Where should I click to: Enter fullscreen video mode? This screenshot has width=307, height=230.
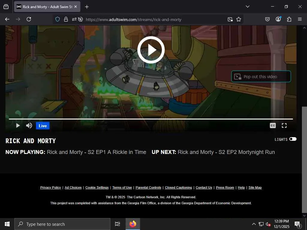(x=284, y=125)
